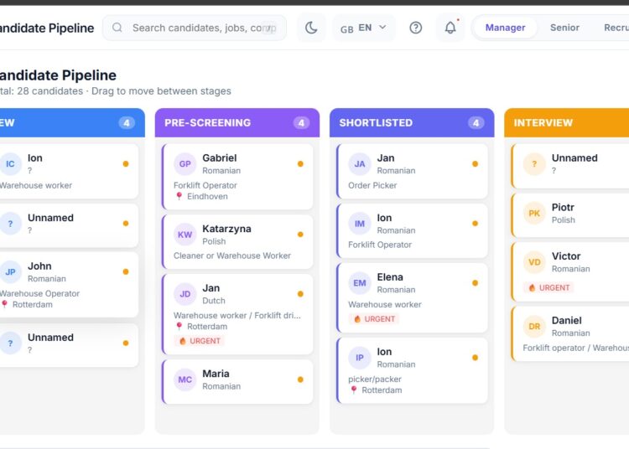Click the PK avatar on Piotr's card
The width and height of the screenshot is (629, 449).
tap(534, 213)
